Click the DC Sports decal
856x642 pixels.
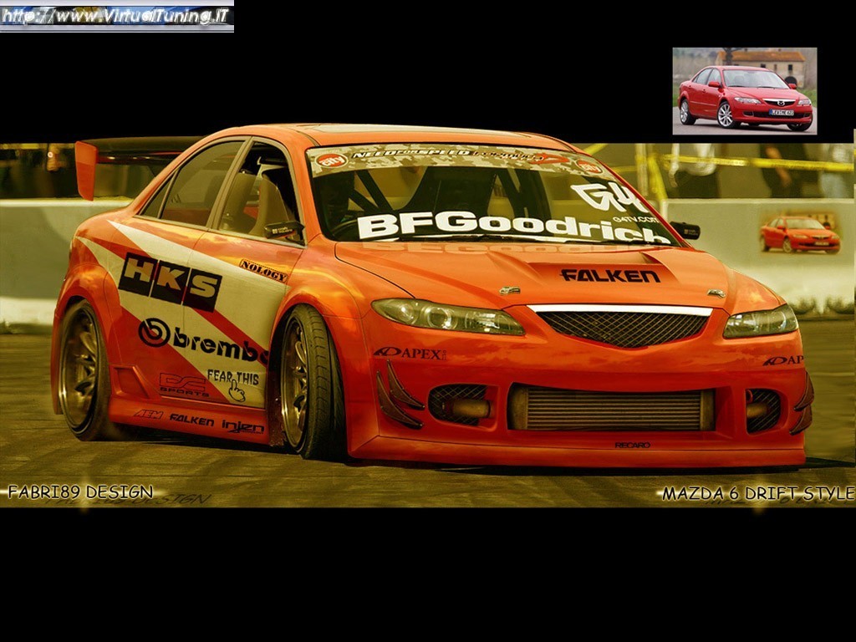(x=184, y=385)
